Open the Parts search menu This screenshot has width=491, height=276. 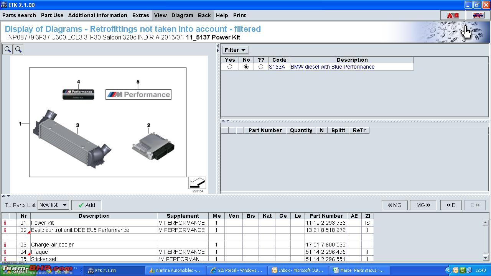click(19, 15)
